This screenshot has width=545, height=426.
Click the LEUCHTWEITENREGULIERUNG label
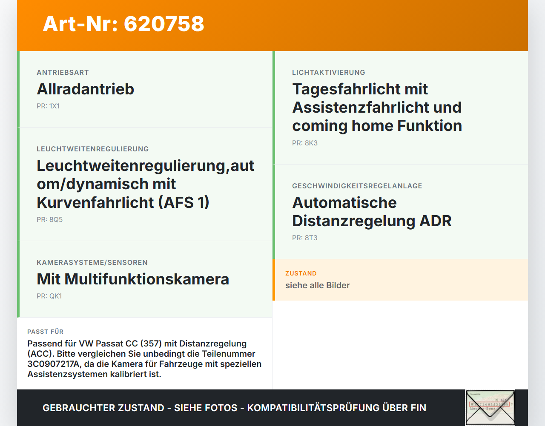pyautogui.click(x=93, y=149)
